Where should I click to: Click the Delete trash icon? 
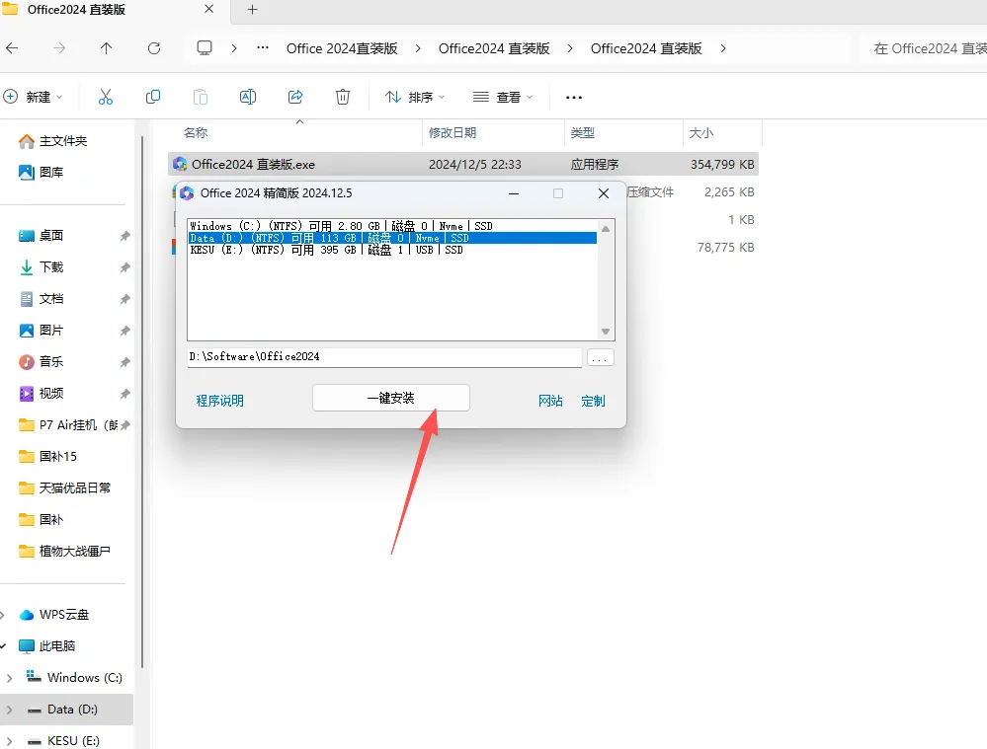point(343,97)
